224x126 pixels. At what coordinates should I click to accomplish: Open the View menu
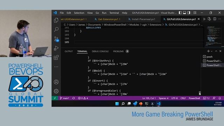point(90,13)
